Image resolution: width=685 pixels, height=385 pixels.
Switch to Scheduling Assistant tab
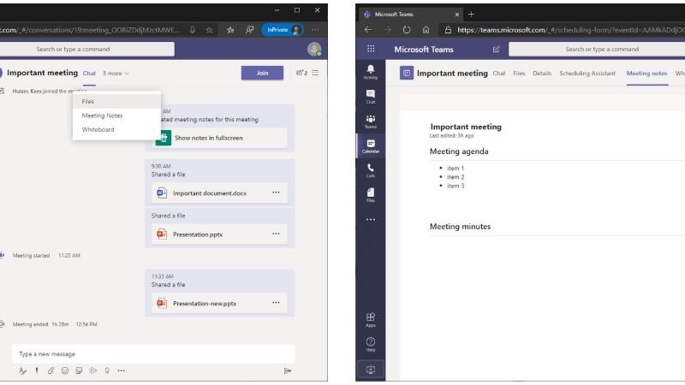[587, 74]
